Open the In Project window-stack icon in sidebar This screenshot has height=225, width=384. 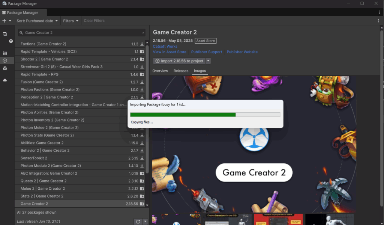click(x=4, y=33)
